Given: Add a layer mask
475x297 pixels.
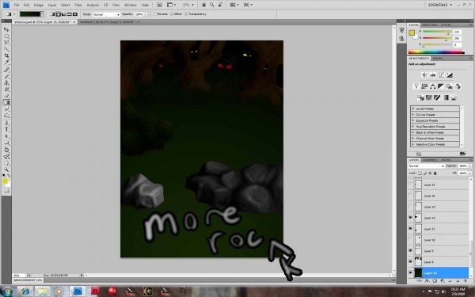Looking at the screenshot, I should point(435,281).
